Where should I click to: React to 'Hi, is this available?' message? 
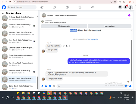(x=64, y=46)
